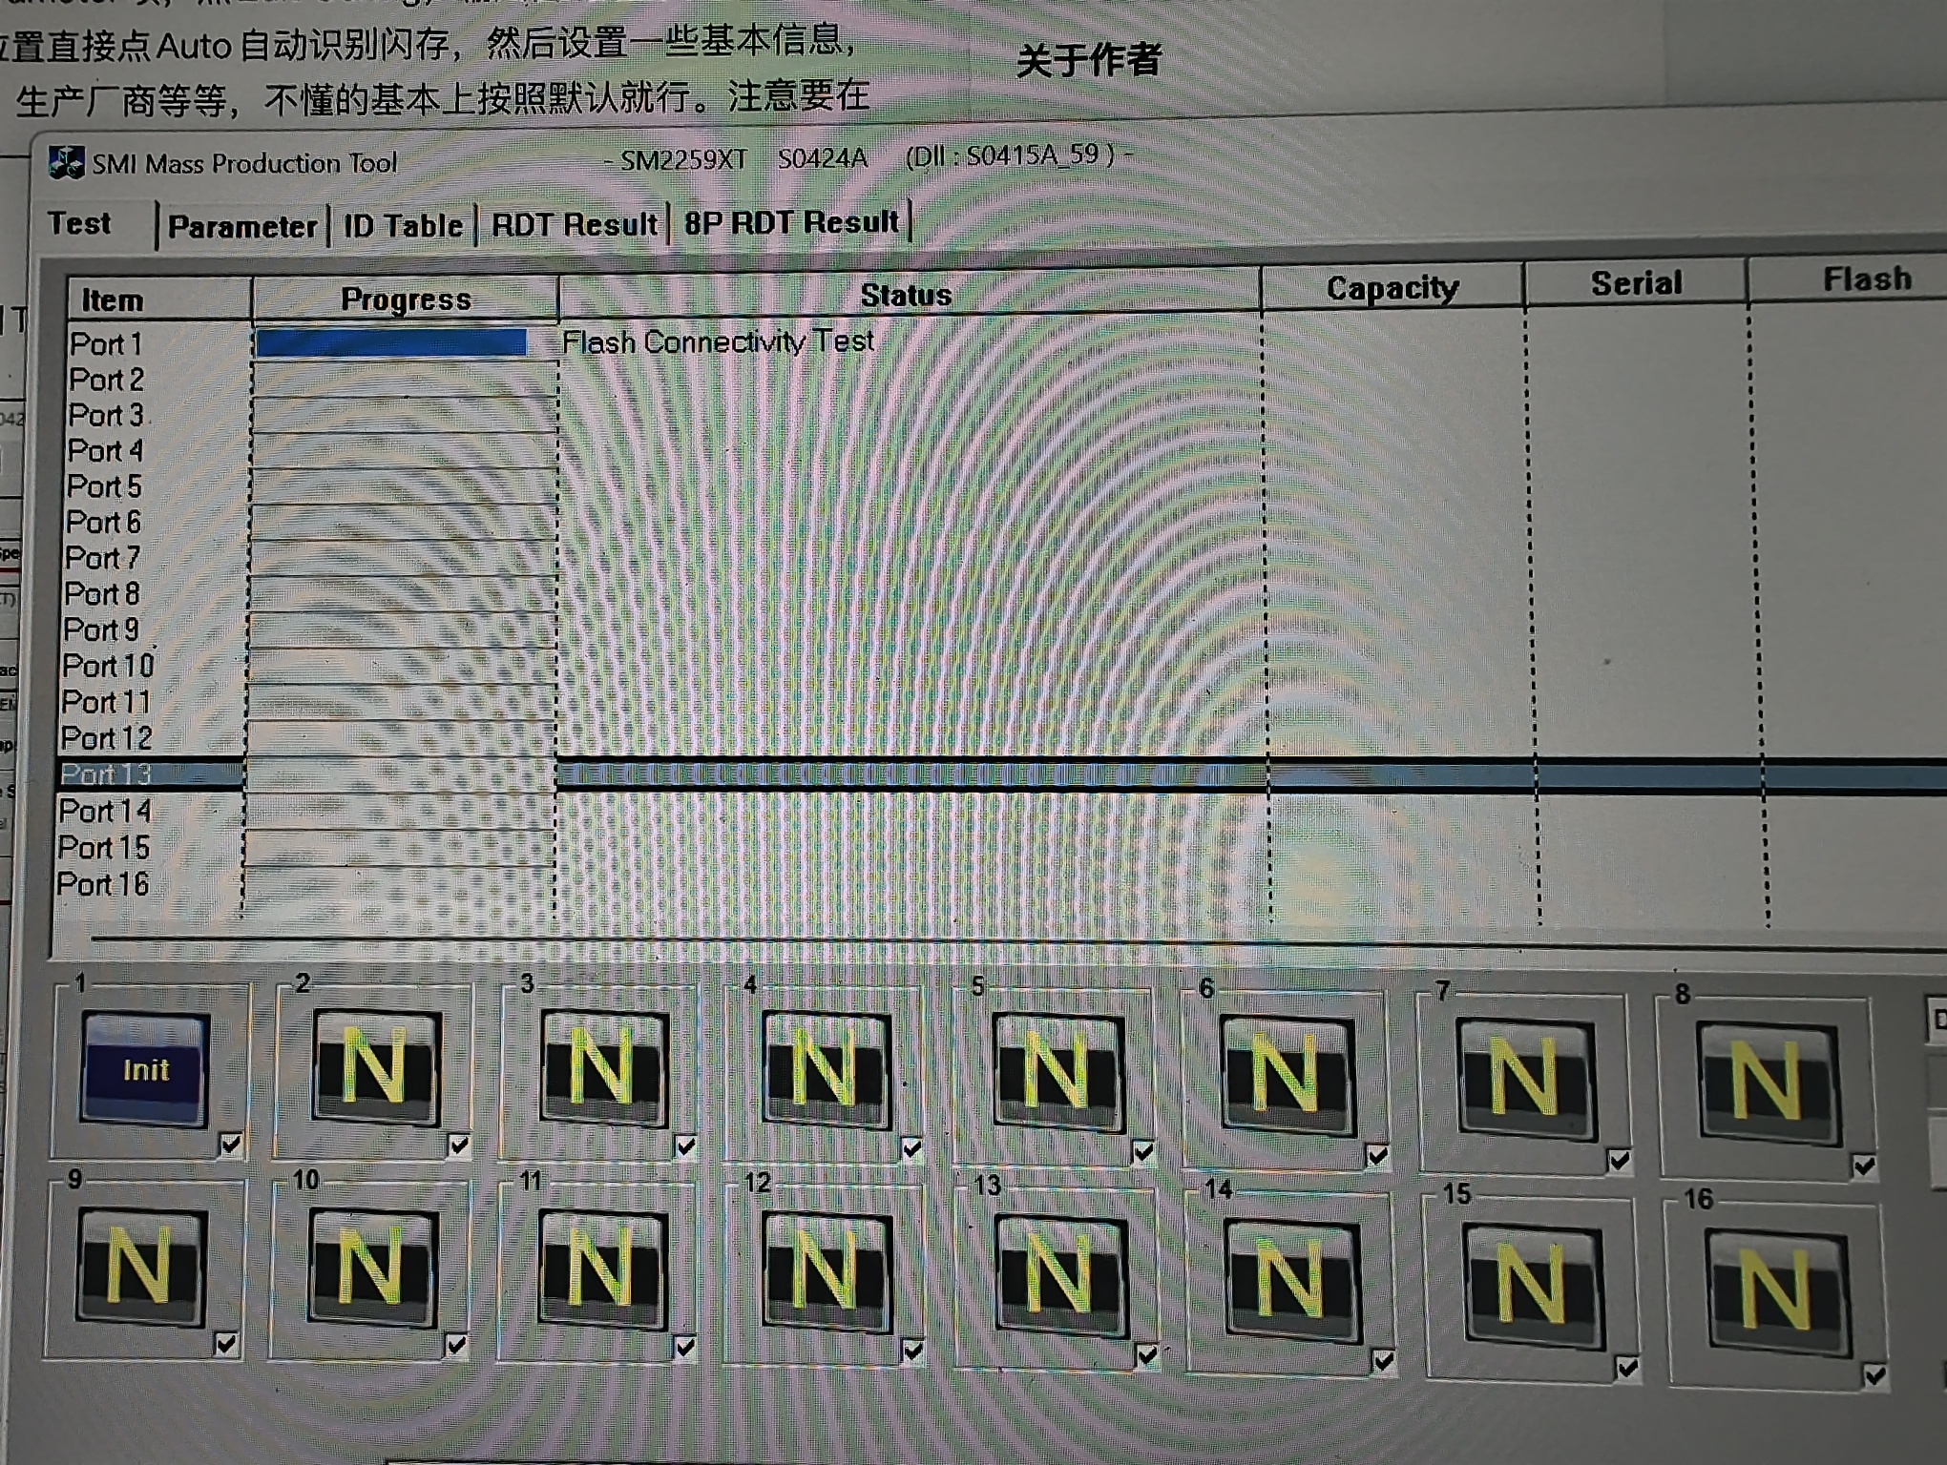
Task: Click the Status column header
Action: pyautogui.click(x=906, y=295)
